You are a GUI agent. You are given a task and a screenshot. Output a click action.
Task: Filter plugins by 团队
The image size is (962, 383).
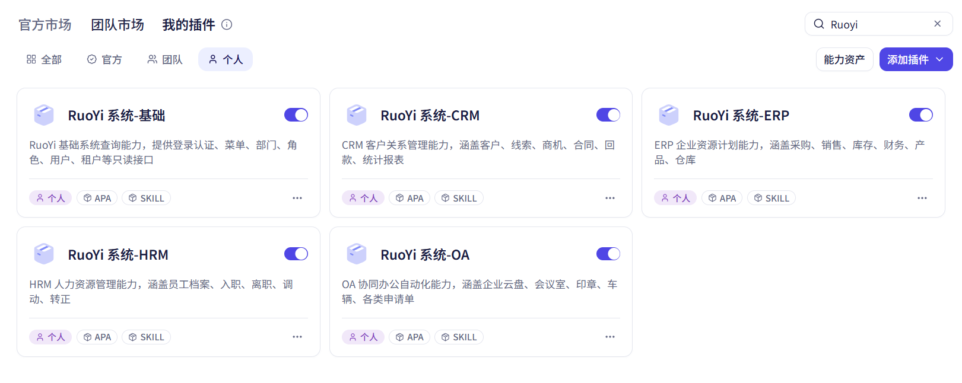pos(165,59)
